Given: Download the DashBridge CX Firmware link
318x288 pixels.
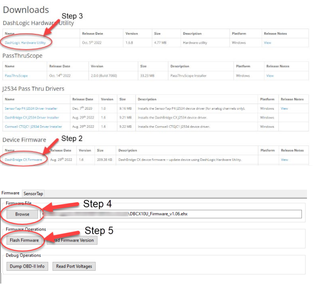Looking at the screenshot, I should pos(23,160).
